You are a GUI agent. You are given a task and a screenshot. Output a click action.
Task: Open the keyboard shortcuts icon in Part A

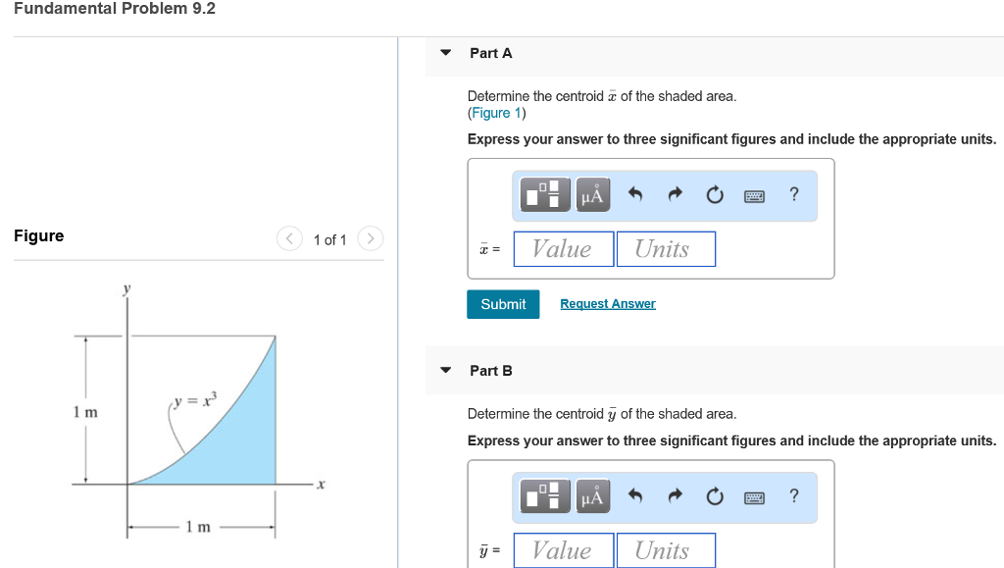(x=754, y=194)
